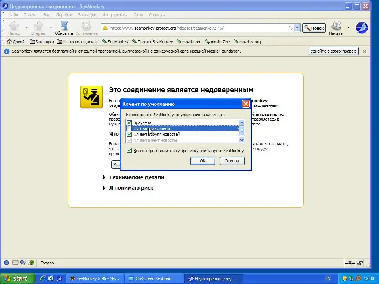This screenshot has width=379, height=284.
Task: Click the EN language indicator in the taskbar
Action: click(x=328, y=279)
